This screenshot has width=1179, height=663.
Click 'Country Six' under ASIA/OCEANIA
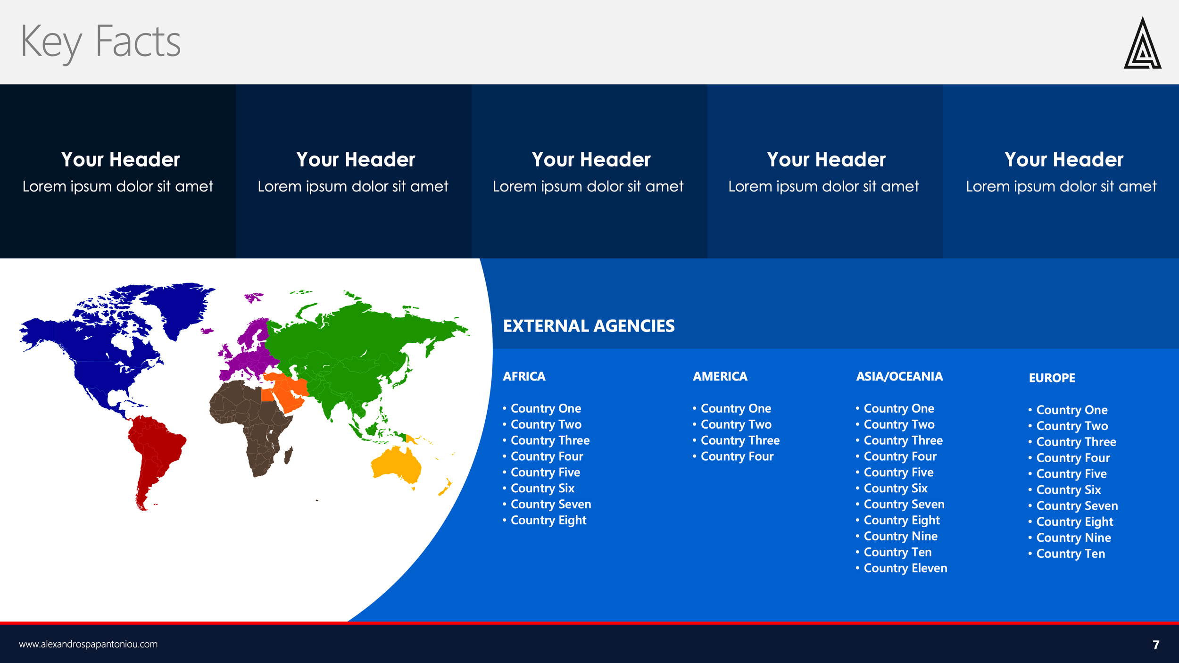click(896, 489)
